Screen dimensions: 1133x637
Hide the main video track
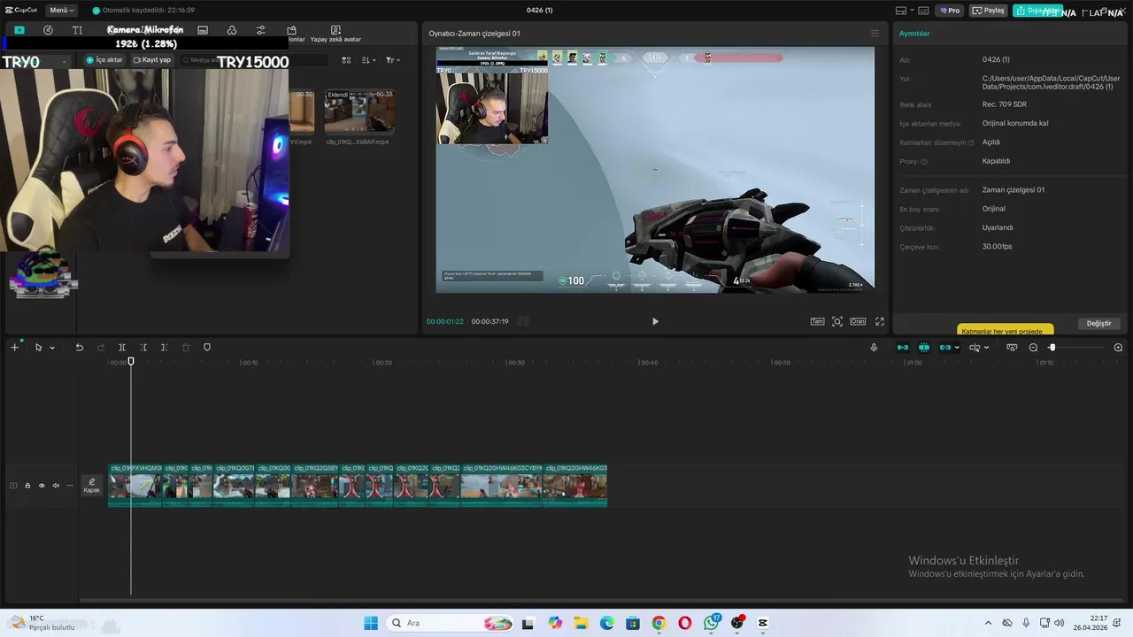click(42, 486)
